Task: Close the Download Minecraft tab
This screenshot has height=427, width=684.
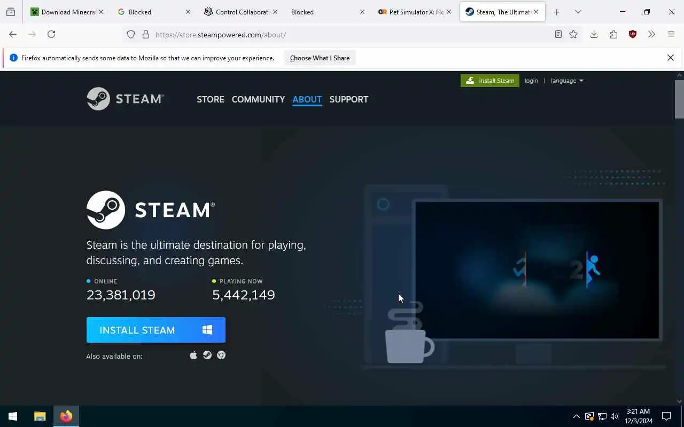Action: click(x=101, y=12)
